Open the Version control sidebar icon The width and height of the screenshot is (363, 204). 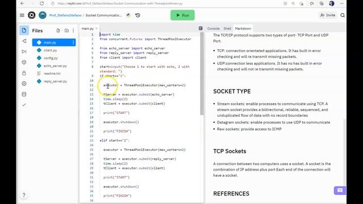click(x=24, y=41)
